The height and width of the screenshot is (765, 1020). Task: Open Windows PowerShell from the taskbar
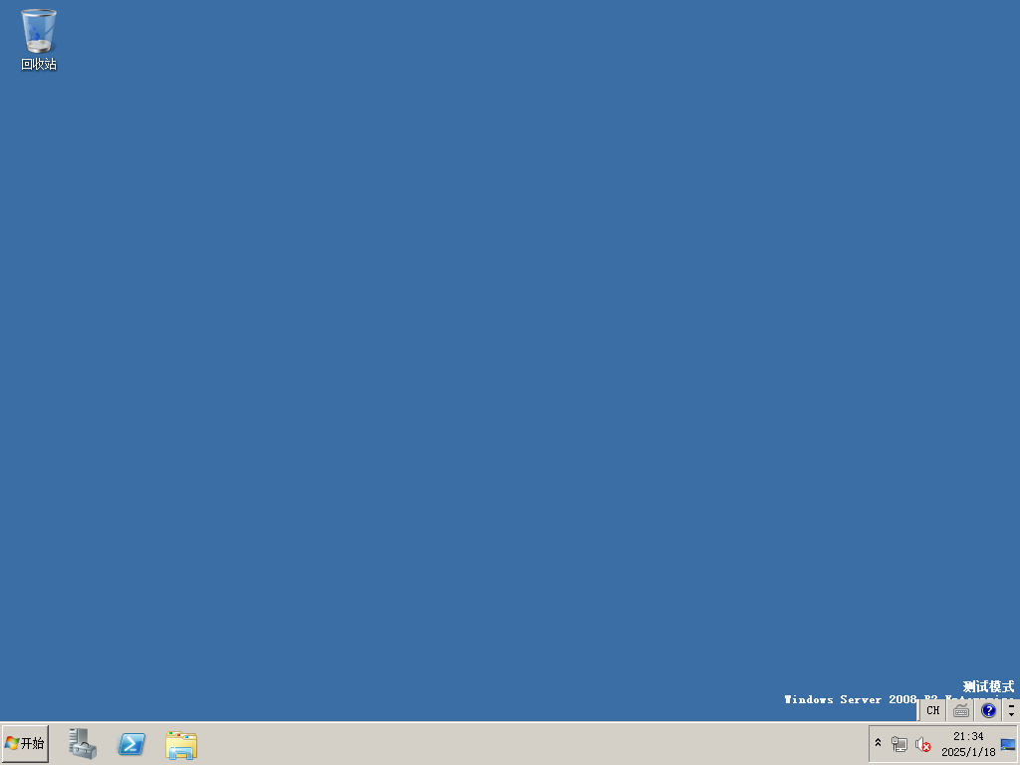pos(131,743)
